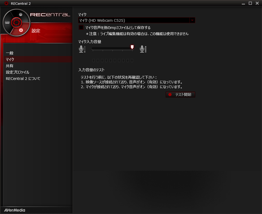Open the マイク (HD Webcam C525) combo box
Viewport: 262px width, 214px height.
136,20
